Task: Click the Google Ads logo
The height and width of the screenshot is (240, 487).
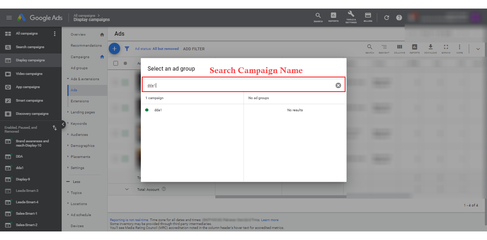Action: pos(40,18)
